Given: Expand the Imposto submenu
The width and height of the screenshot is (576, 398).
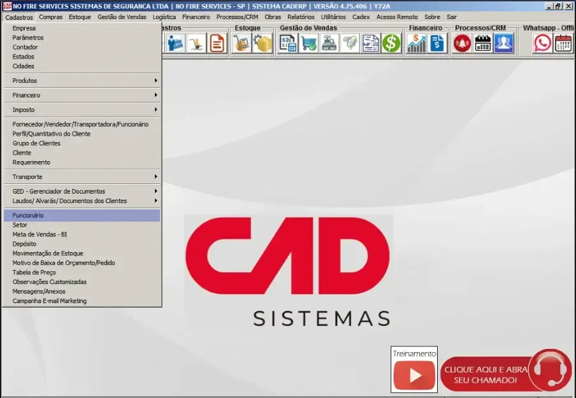Looking at the screenshot, I should click(x=82, y=110).
